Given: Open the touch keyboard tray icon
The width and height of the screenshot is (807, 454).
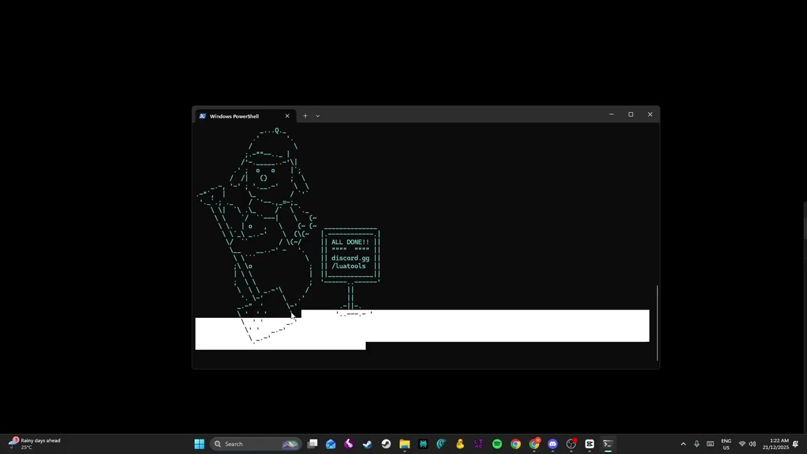Looking at the screenshot, I should 711,444.
